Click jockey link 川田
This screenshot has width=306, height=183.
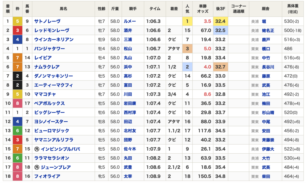pos(128,94)
